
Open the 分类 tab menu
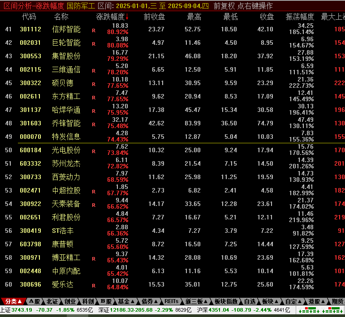13,301
